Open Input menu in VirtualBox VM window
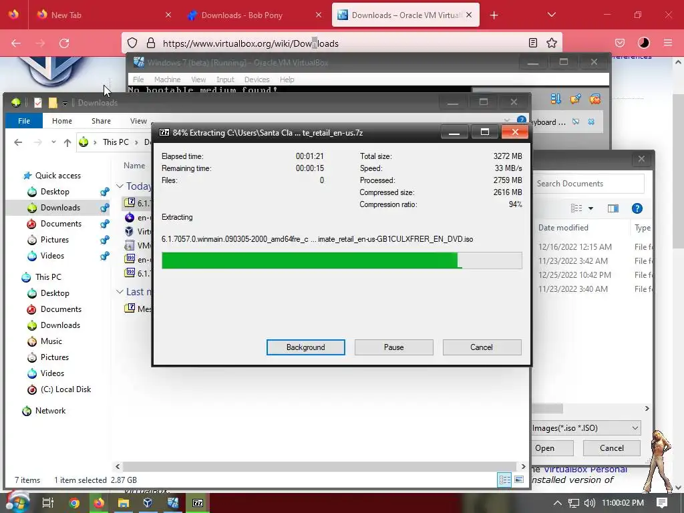The height and width of the screenshot is (513, 684). pyautogui.click(x=225, y=79)
